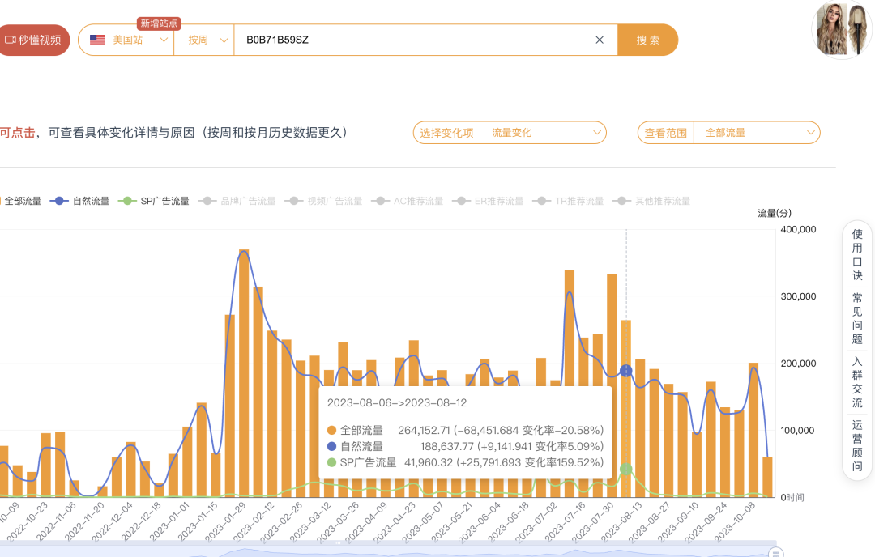Enable the 视频广告流量 legend series
875x557 pixels.
[x=323, y=202]
